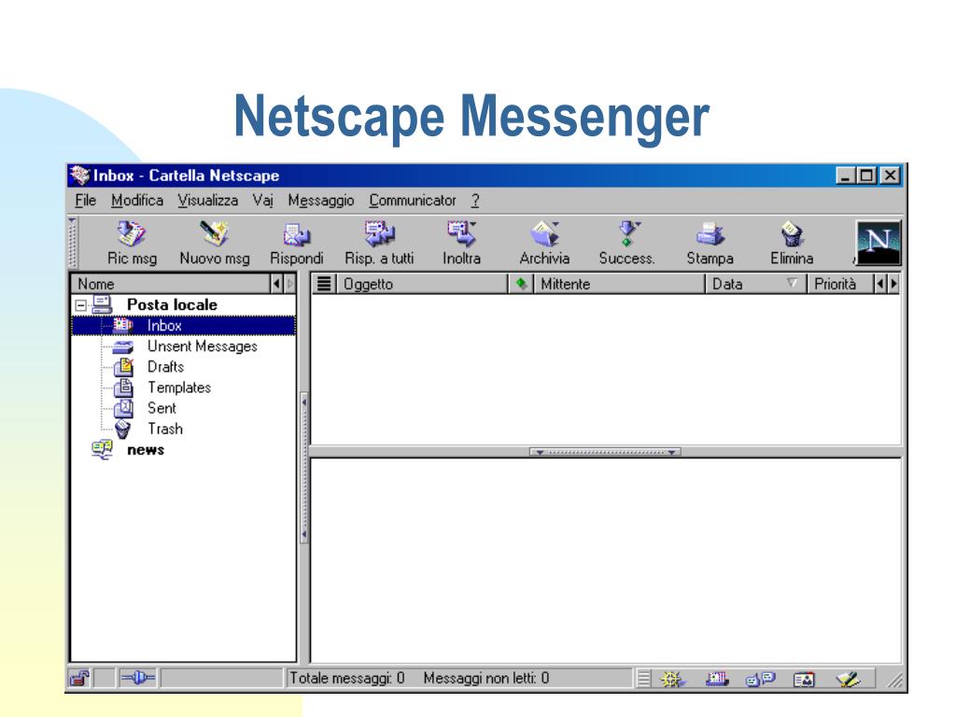This screenshot has height=717, width=956.
Task: Sort by the Data column header
Action: (x=756, y=284)
